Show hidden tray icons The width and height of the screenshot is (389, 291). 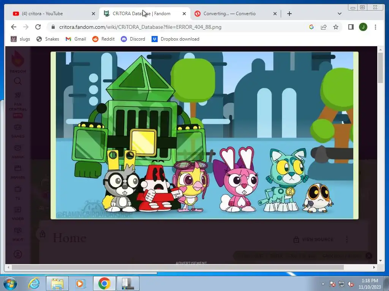pyautogui.click(x=323, y=284)
